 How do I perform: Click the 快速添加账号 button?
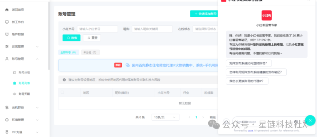[x=204, y=14]
